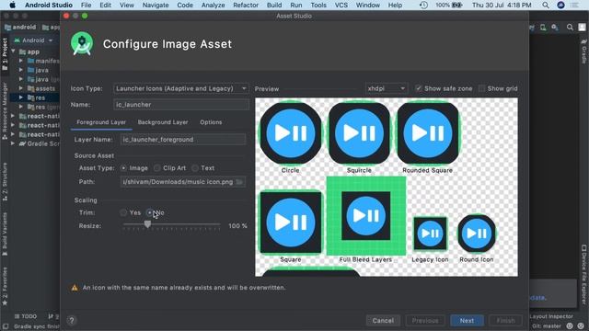The height and width of the screenshot is (331, 589).
Task: Click the Round Icon preview
Action: (477, 234)
